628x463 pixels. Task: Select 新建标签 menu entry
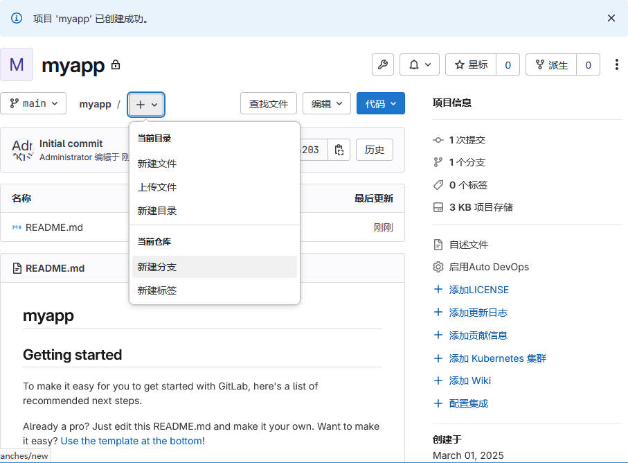tap(157, 290)
